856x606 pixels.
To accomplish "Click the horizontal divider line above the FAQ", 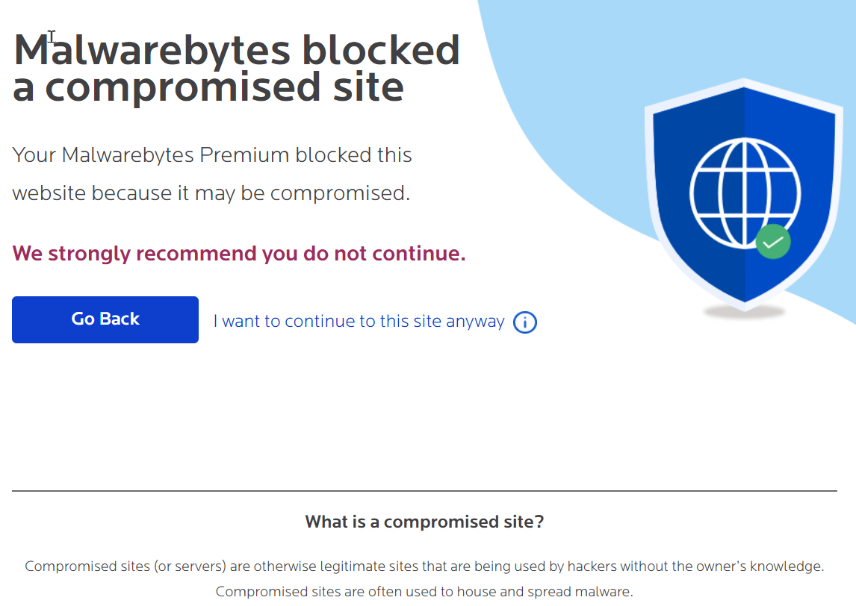I will [x=424, y=491].
